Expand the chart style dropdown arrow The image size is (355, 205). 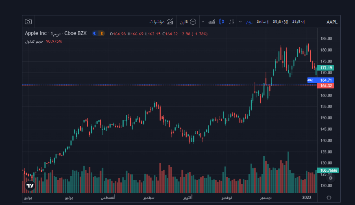point(203,22)
